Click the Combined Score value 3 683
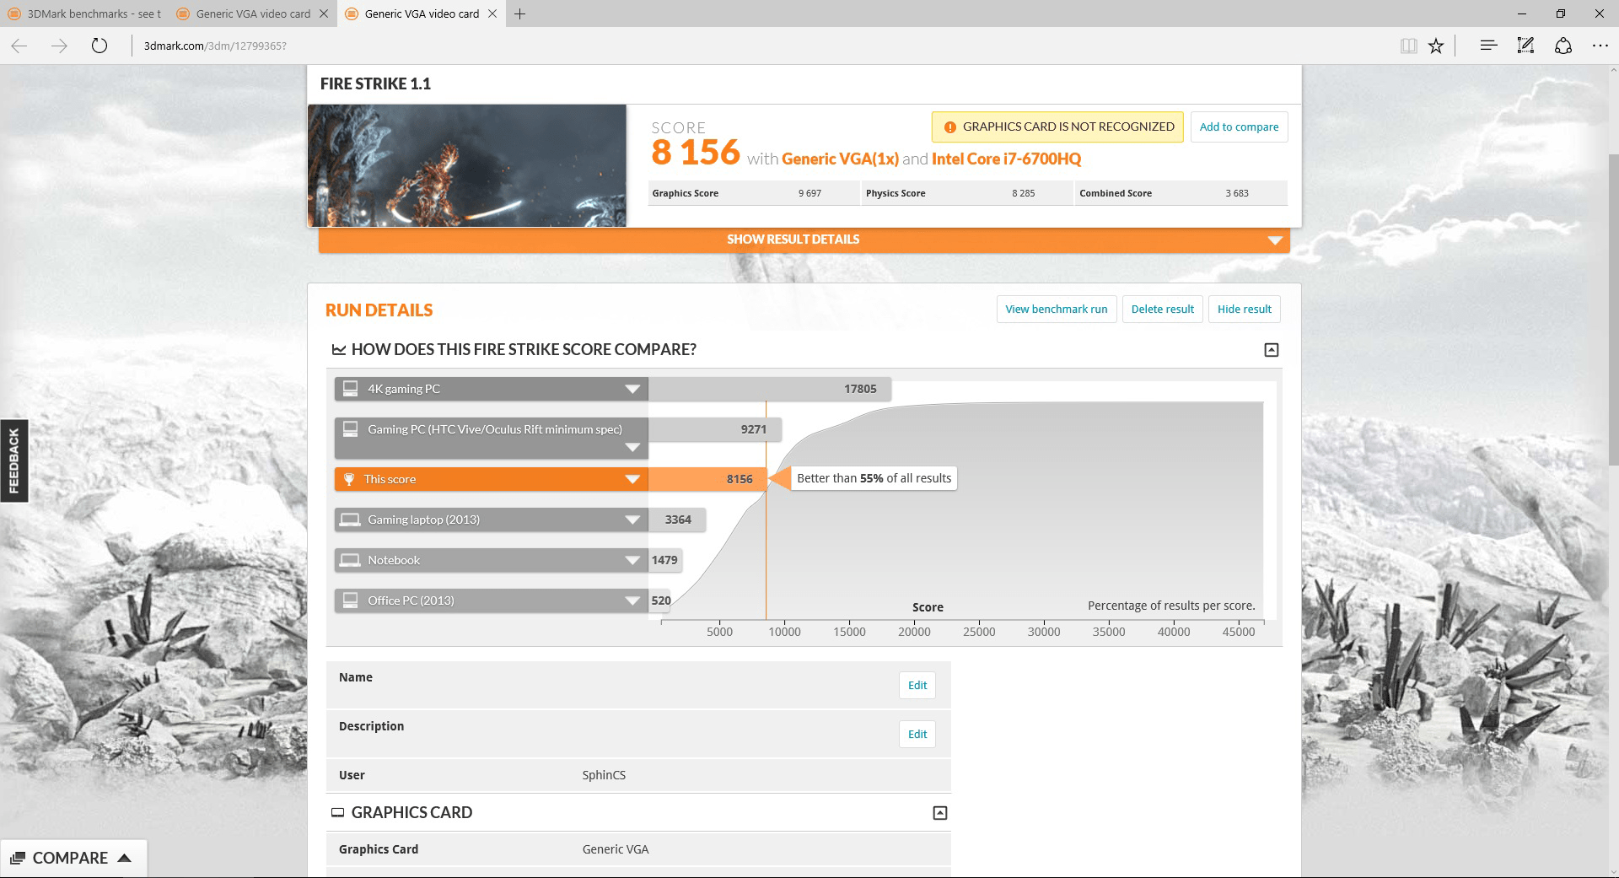The image size is (1619, 878). click(x=1237, y=193)
